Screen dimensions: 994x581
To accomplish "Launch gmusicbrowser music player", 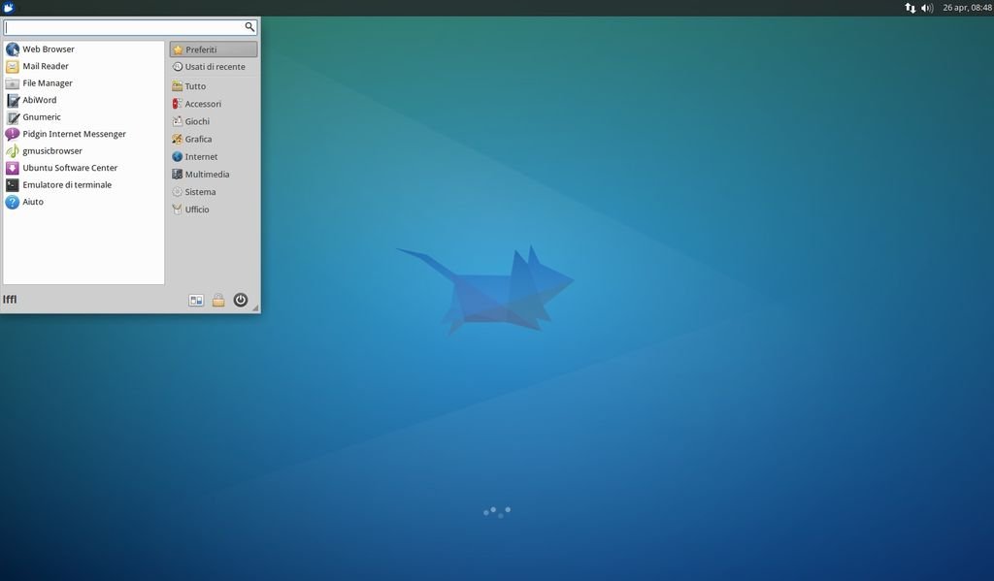I will coord(51,151).
